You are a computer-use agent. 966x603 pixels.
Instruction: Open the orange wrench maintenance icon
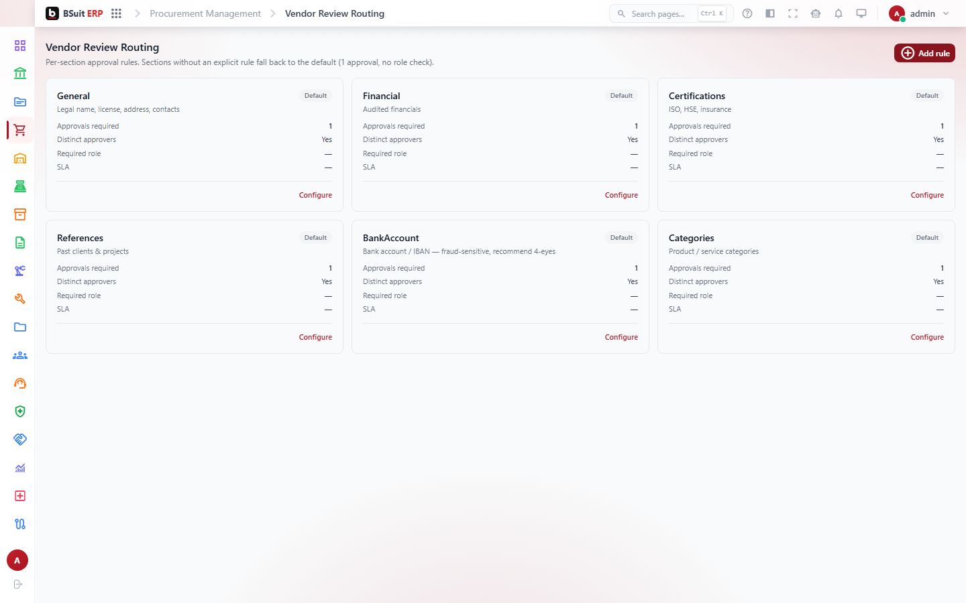[x=20, y=299]
